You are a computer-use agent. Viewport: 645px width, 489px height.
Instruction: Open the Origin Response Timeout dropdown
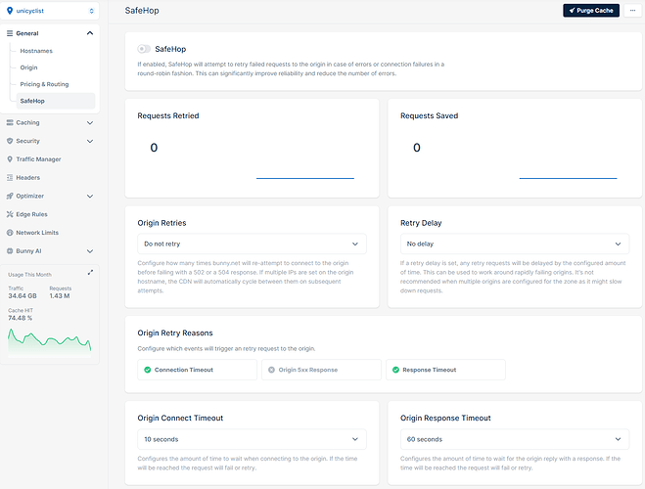(515, 439)
